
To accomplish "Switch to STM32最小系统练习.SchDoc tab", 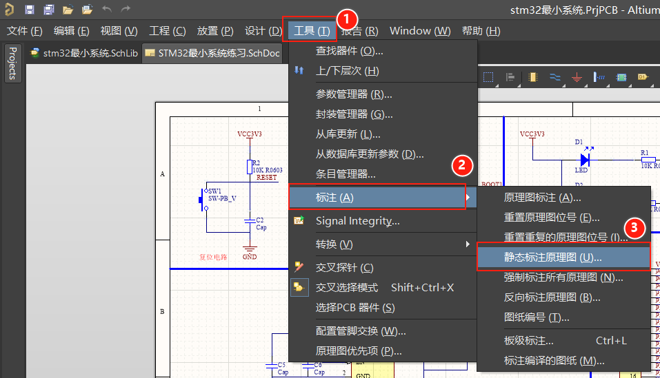I will click(212, 53).
